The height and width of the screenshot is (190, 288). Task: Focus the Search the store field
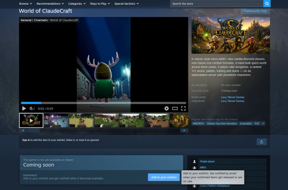tap(216, 3)
